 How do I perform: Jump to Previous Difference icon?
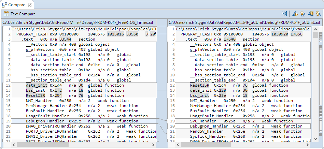(x=302, y=14)
